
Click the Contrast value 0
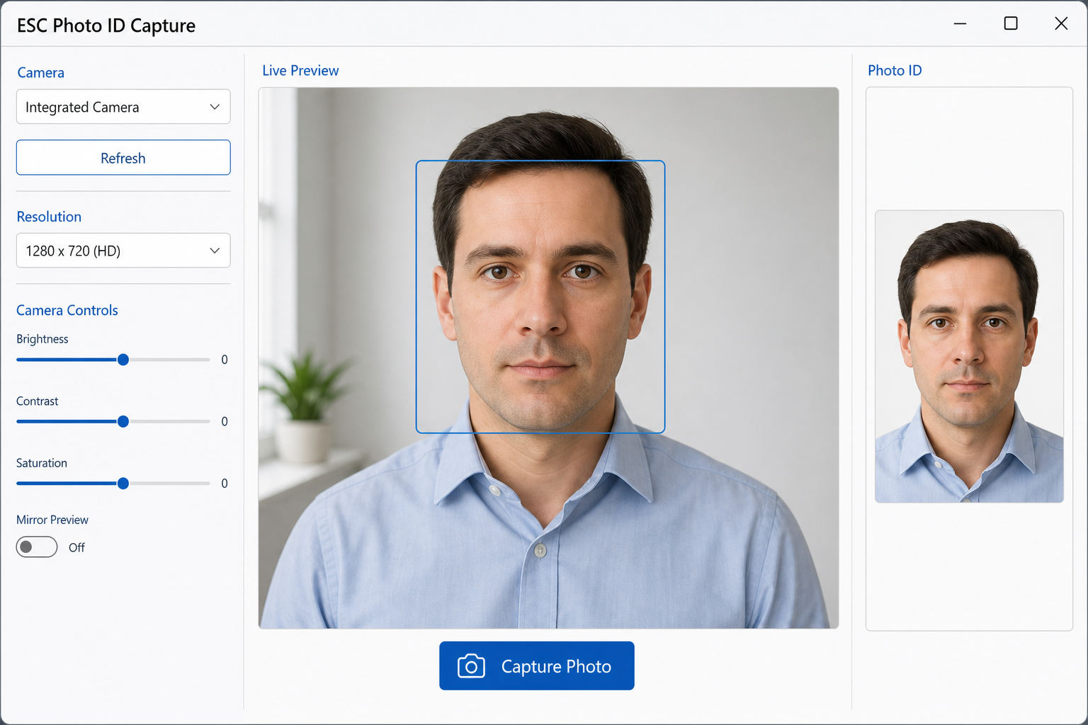pos(225,422)
